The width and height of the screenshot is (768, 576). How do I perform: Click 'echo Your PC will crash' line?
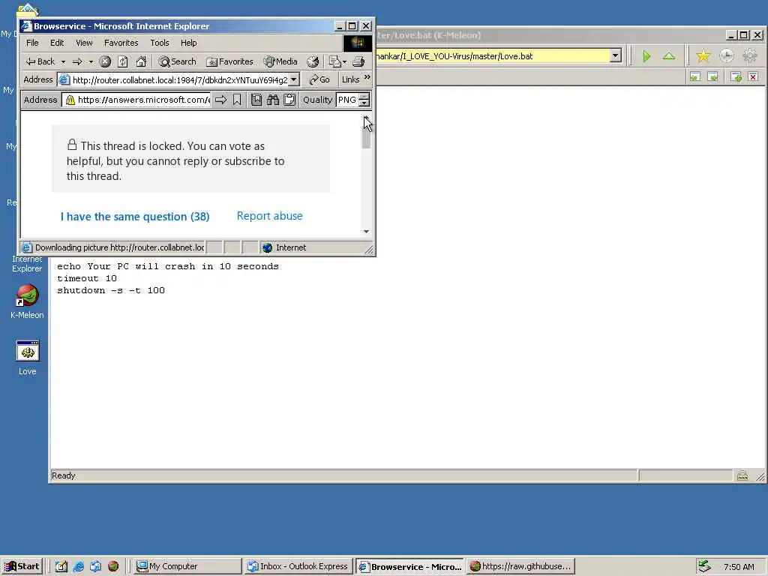pos(167,266)
